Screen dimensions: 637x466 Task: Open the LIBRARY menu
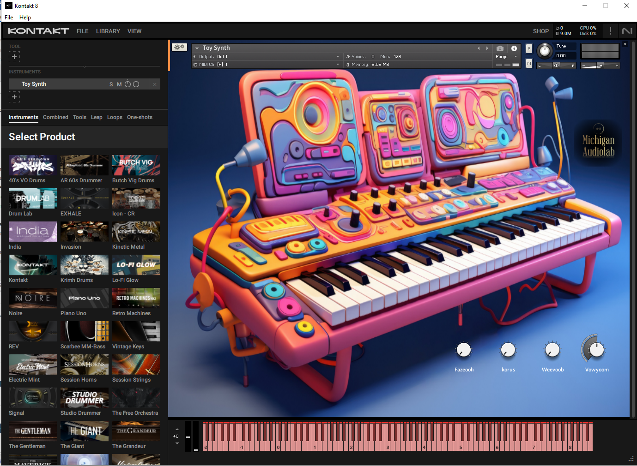pos(108,31)
